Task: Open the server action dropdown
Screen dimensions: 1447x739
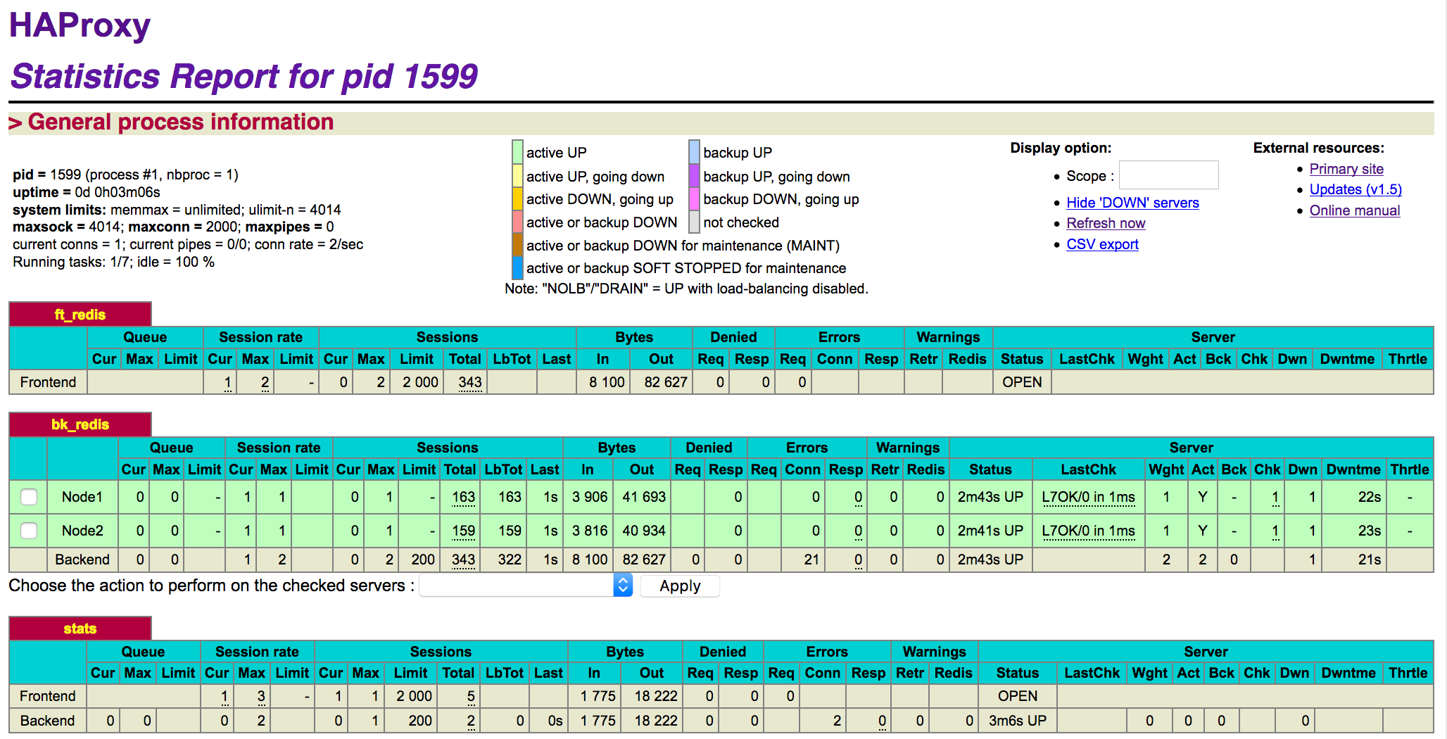Action: pos(526,586)
